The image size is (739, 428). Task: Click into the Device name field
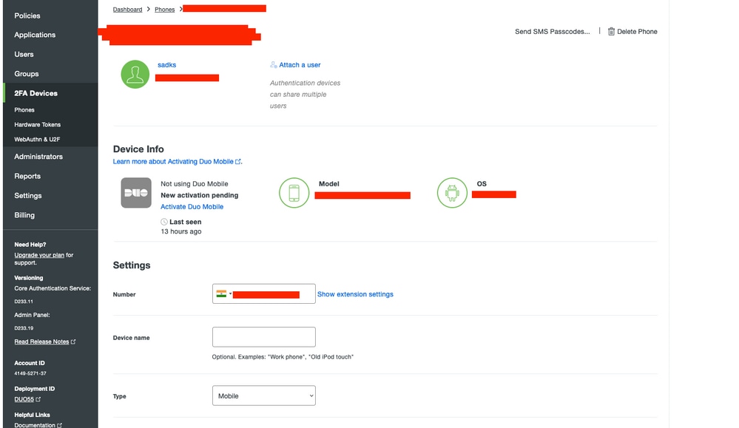click(x=263, y=337)
